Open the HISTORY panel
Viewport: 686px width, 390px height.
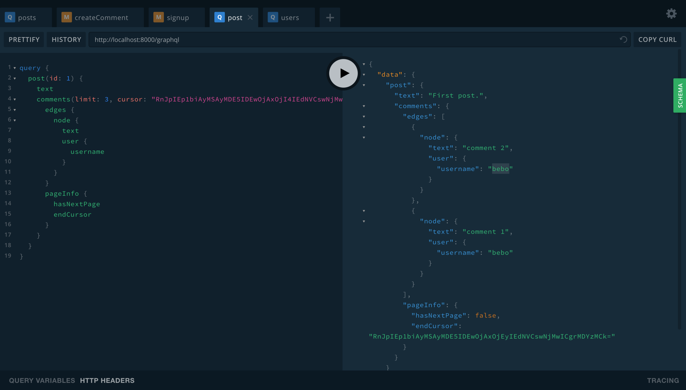tap(66, 39)
